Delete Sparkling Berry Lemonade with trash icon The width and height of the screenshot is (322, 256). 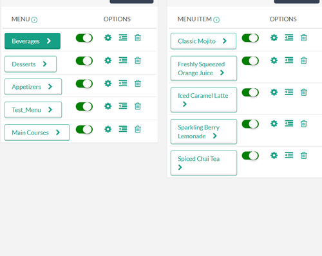click(x=304, y=123)
